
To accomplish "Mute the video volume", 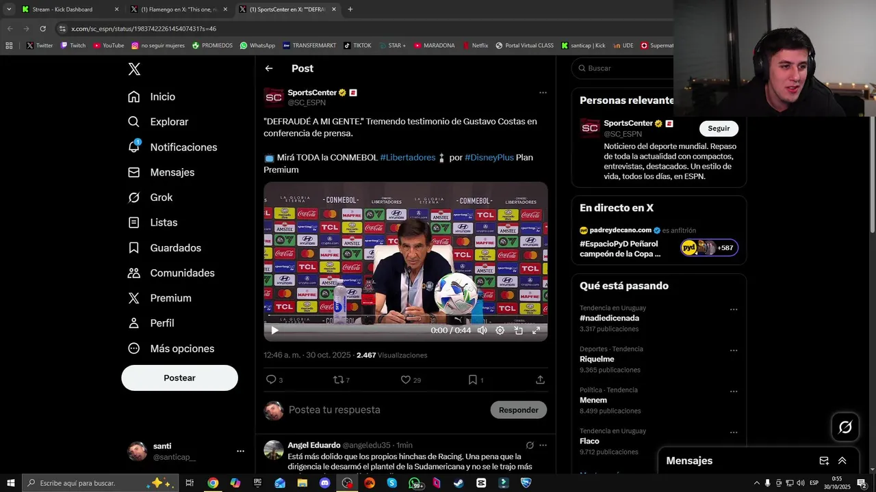I will (x=482, y=330).
